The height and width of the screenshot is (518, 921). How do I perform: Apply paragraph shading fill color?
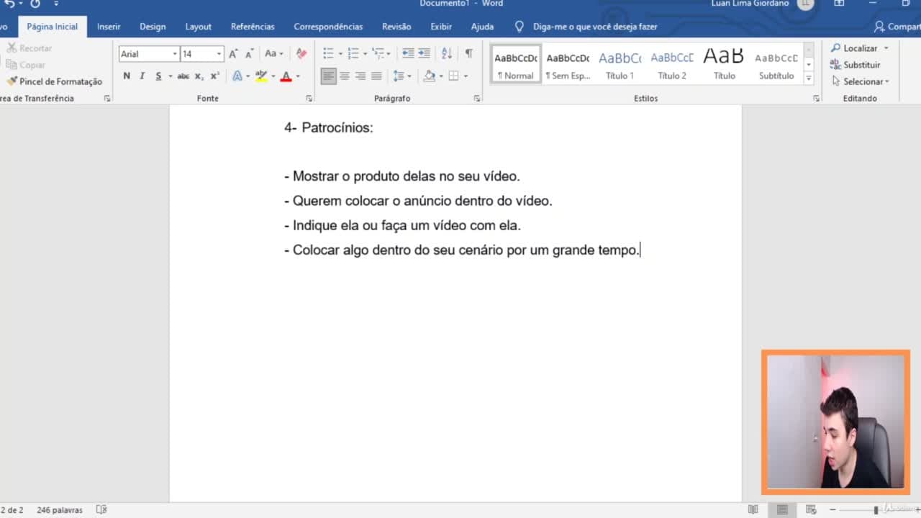(x=430, y=76)
